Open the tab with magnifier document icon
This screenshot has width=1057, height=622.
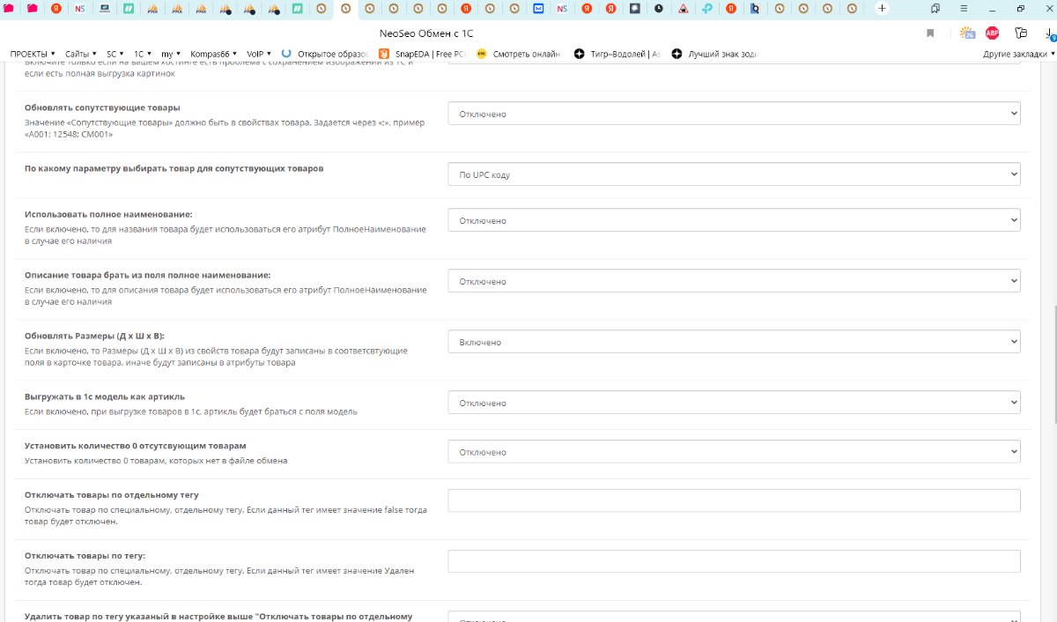(x=754, y=9)
